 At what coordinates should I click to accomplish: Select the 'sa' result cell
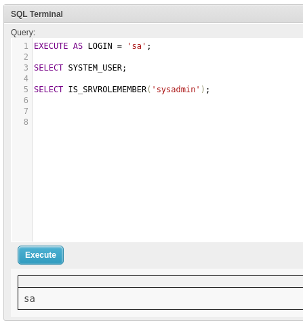click(161, 299)
